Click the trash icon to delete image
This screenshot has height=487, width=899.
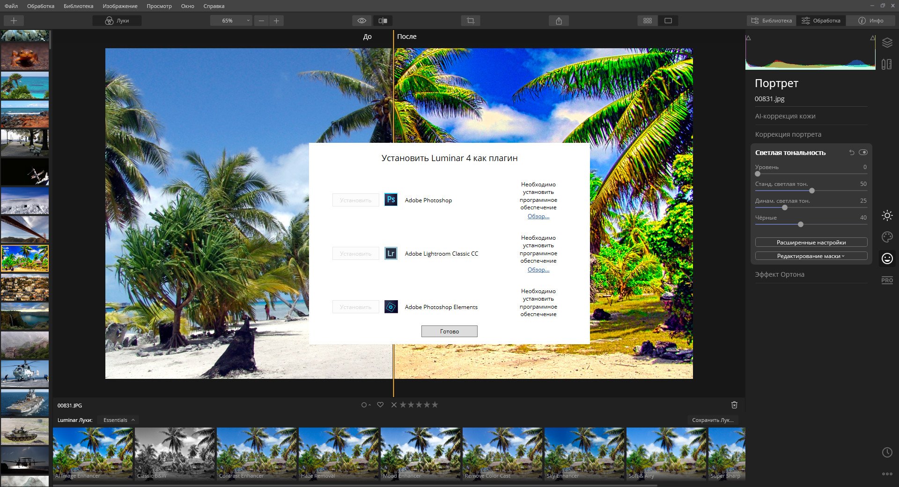click(734, 405)
